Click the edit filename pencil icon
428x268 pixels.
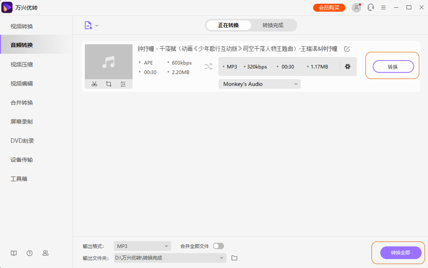coord(347,49)
